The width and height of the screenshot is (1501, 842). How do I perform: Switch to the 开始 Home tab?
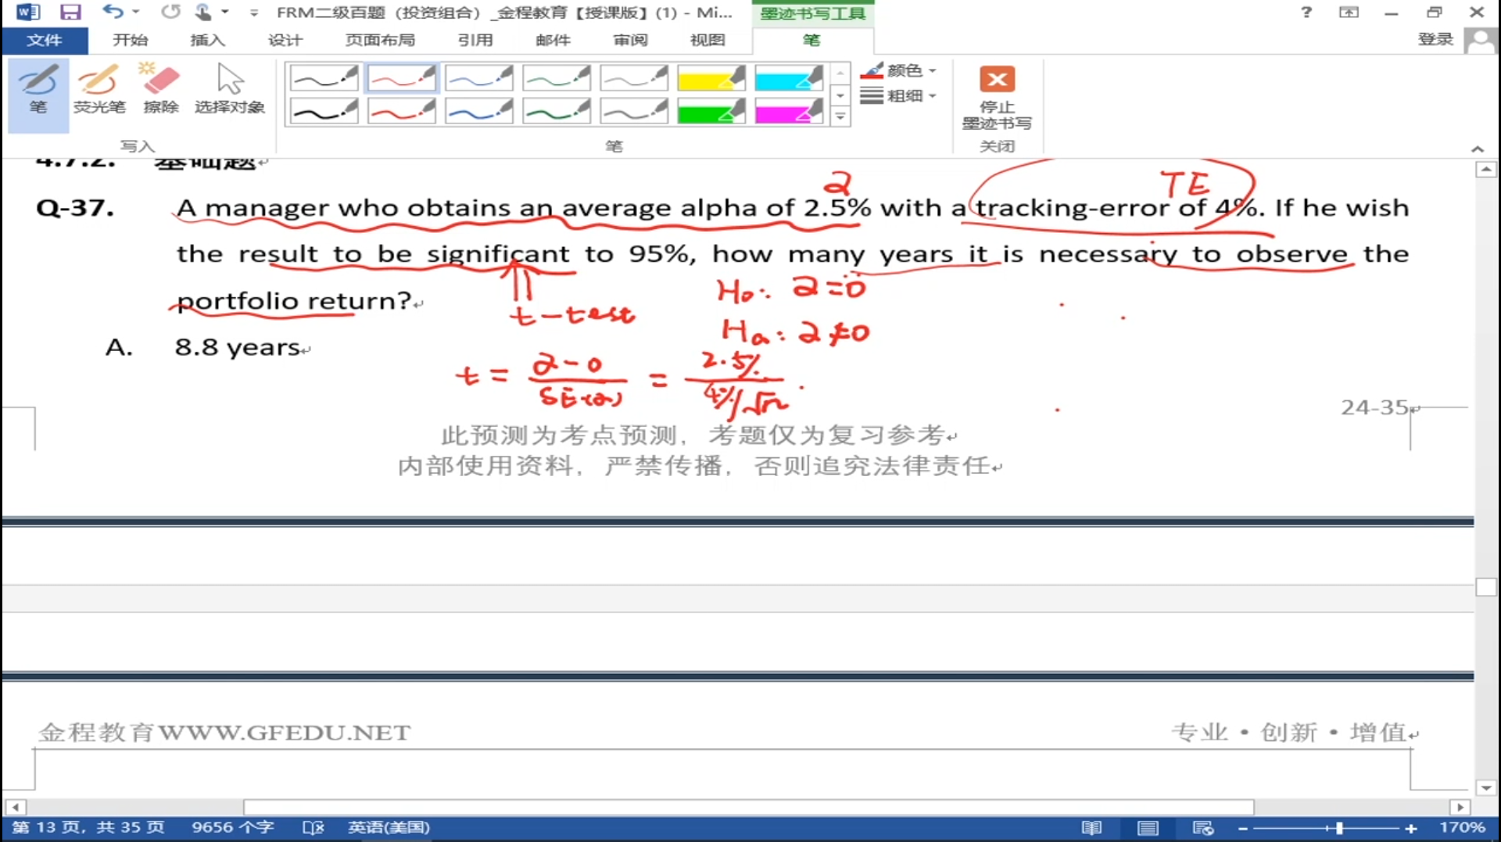tap(130, 40)
